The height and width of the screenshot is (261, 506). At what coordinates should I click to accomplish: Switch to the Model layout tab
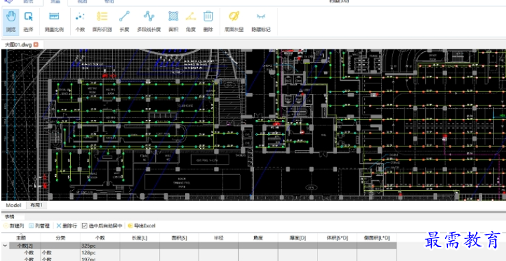13,205
